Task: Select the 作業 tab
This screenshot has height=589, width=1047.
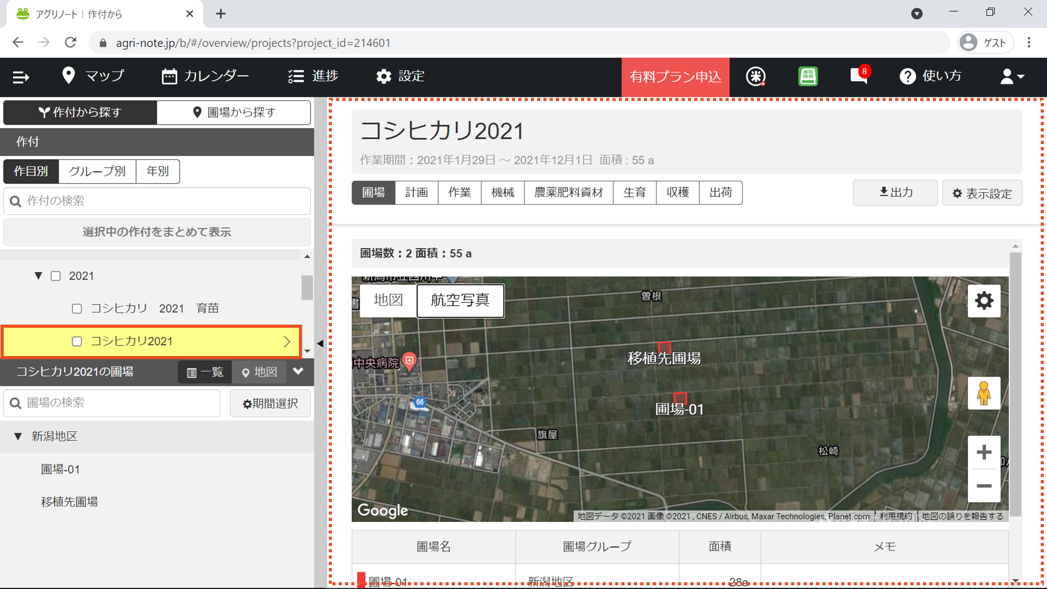Action: [x=460, y=193]
